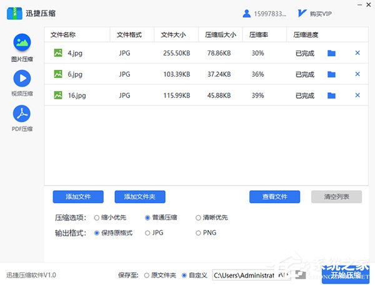
Task: Click 添加文件 button
Action: [x=78, y=196]
